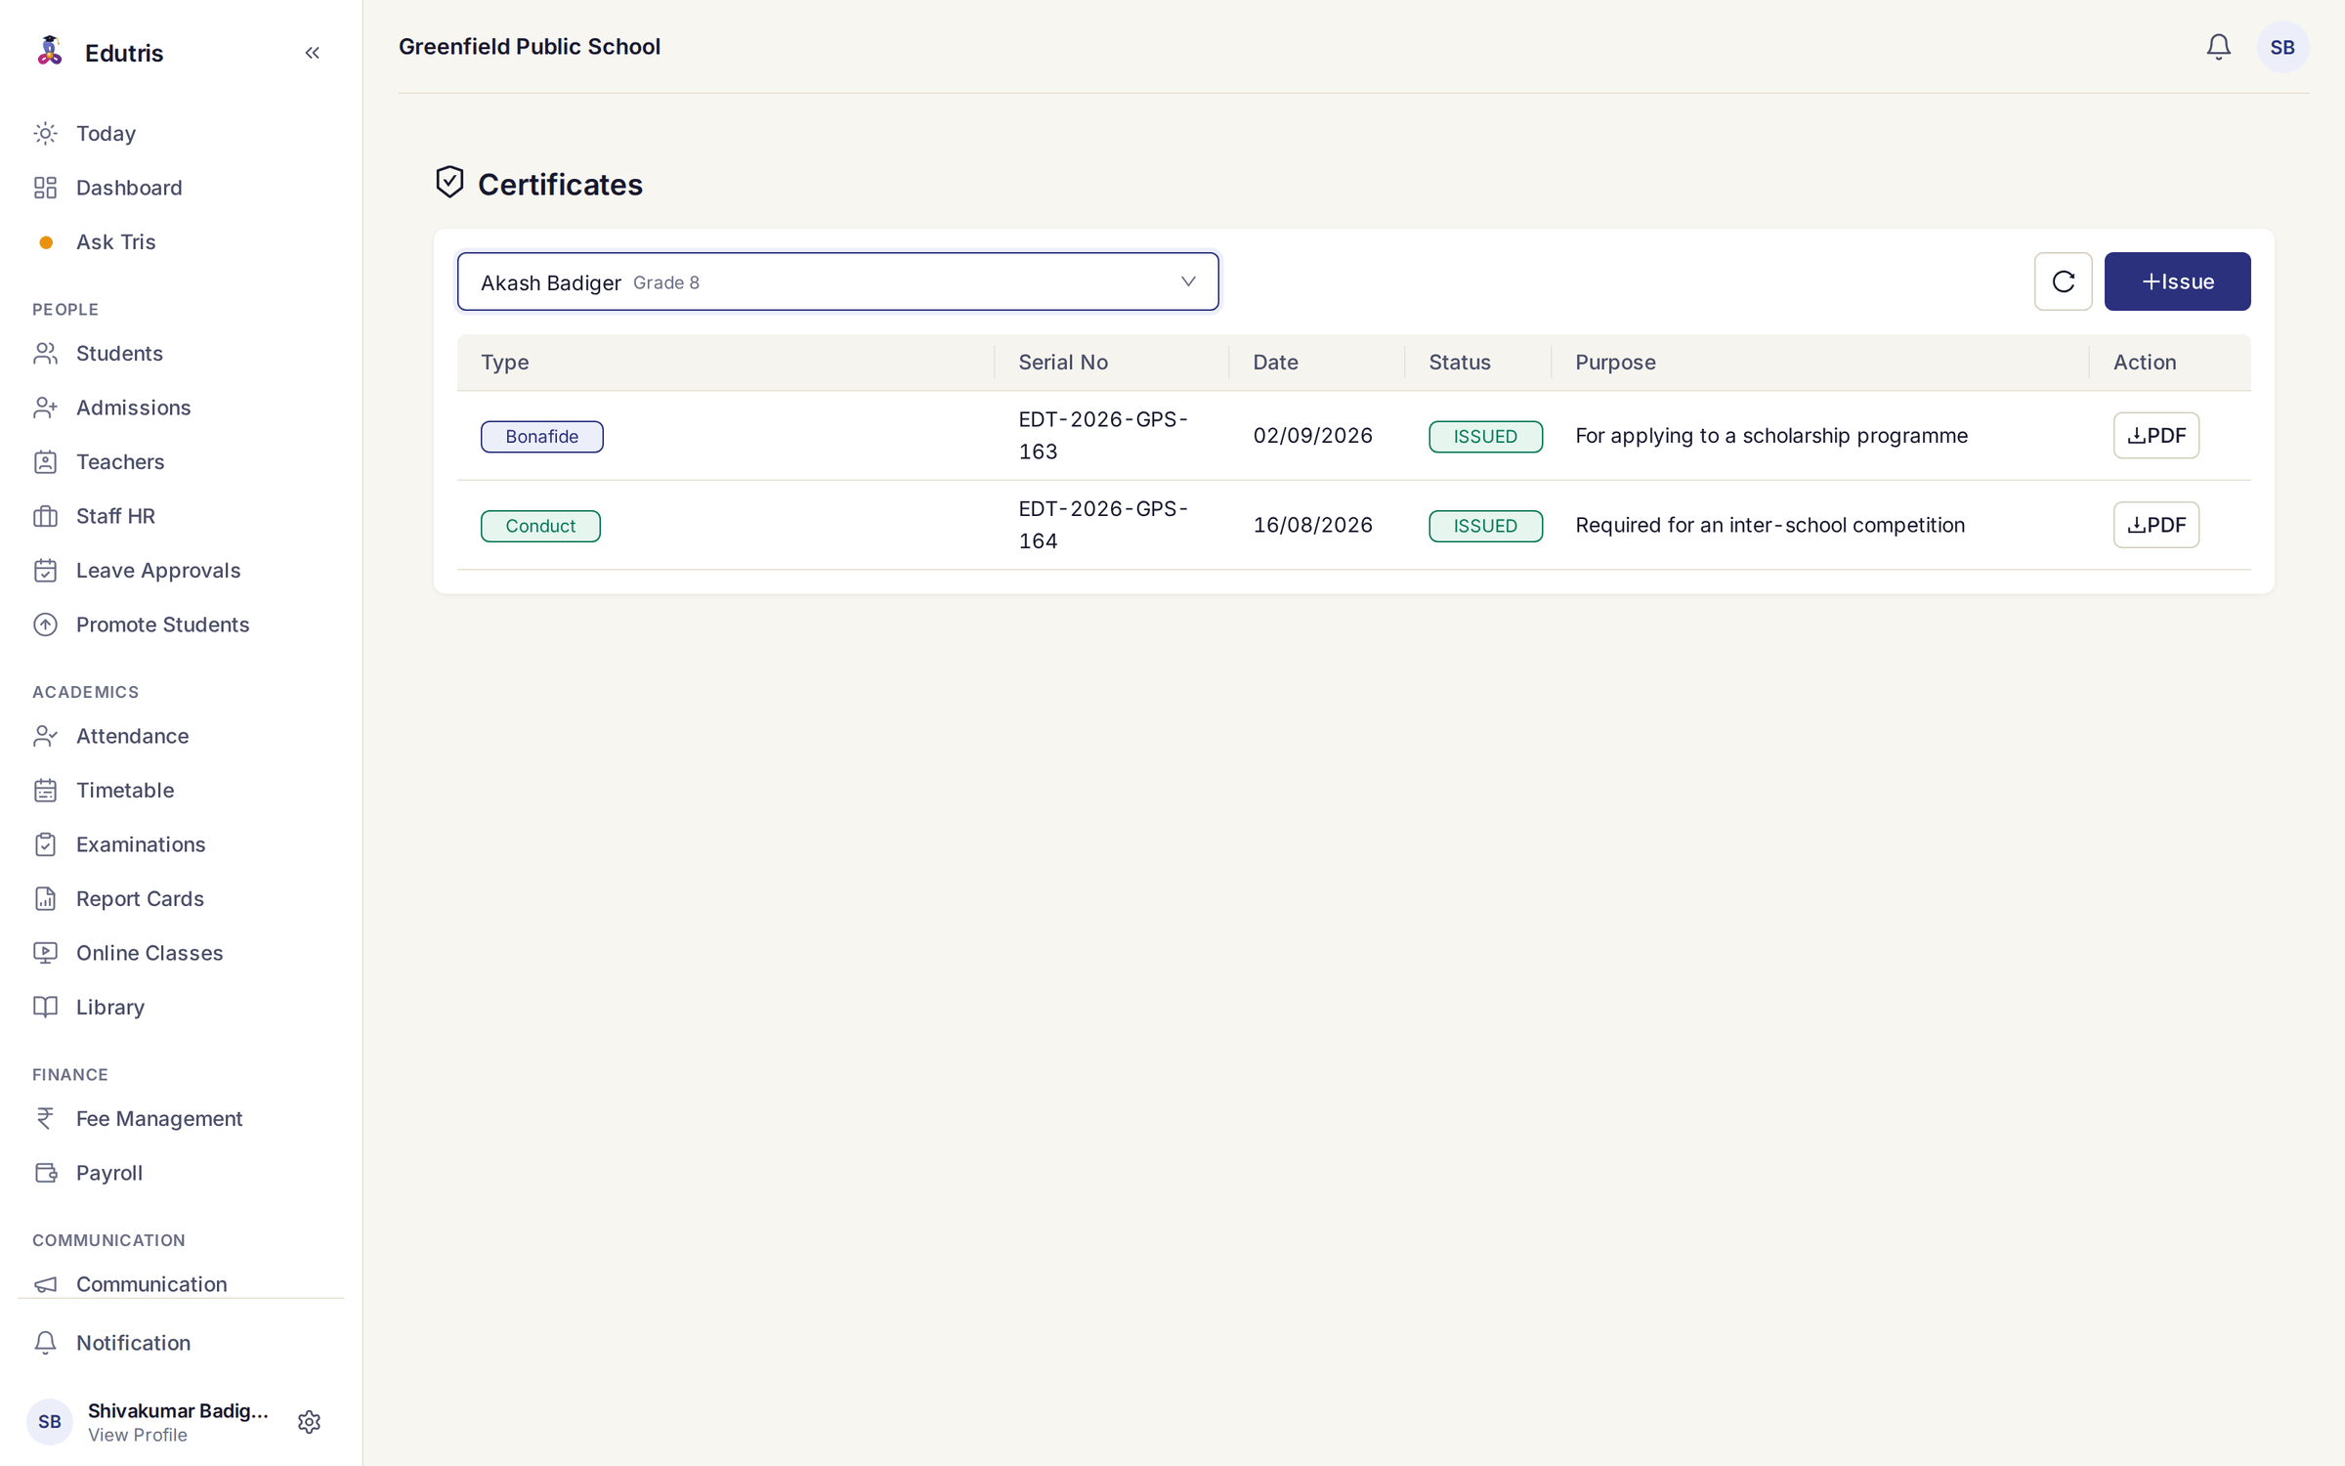Click the Leave Approvals calendar icon
The image size is (2345, 1466).
[x=45, y=571]
